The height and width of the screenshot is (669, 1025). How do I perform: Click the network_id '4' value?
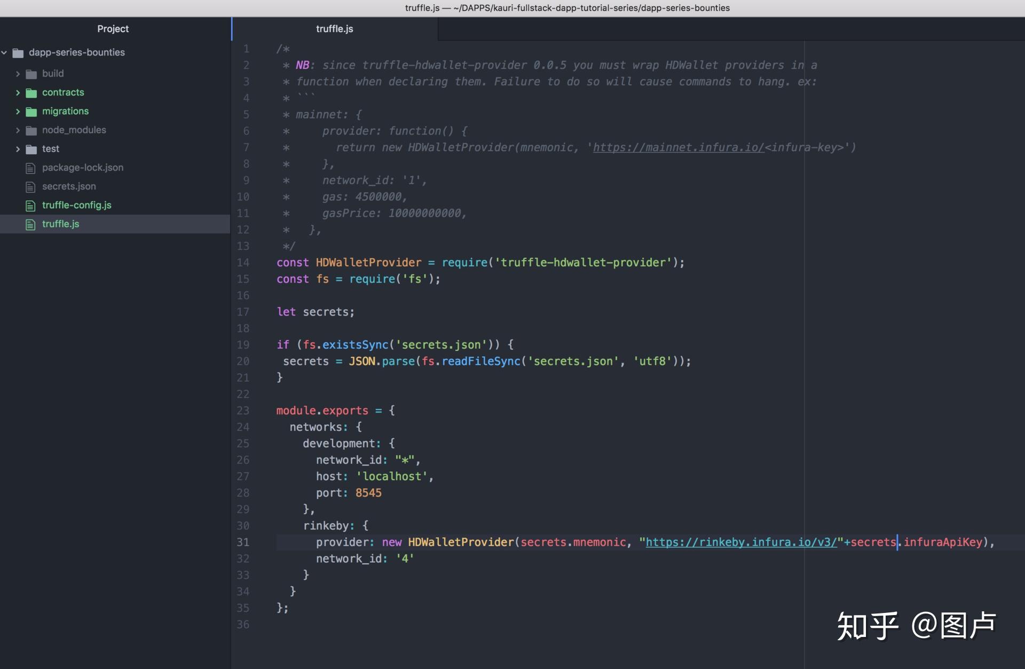[x=405, y=559]
